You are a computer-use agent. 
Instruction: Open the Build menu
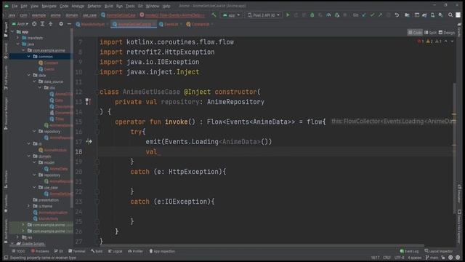(108, 6)
